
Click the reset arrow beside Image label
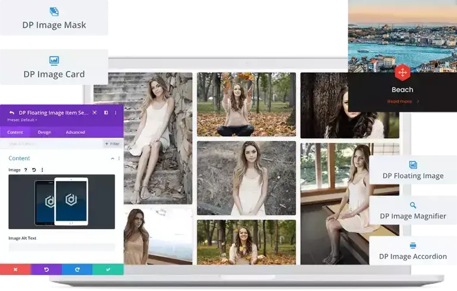pyautogui.click(x=34, y=170)
